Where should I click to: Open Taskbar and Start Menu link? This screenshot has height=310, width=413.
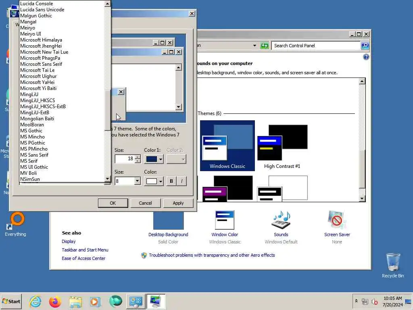pyautogui.click(x=85, y=250)
